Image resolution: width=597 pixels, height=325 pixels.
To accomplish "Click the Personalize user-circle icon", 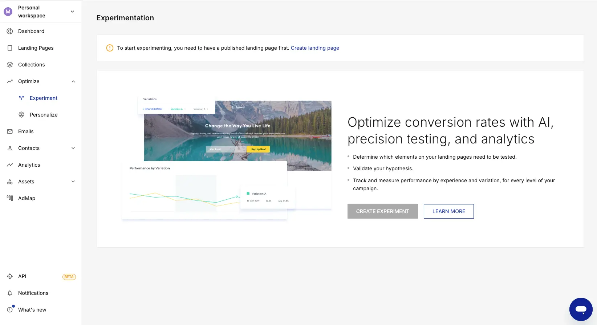I will coord(21,115).
